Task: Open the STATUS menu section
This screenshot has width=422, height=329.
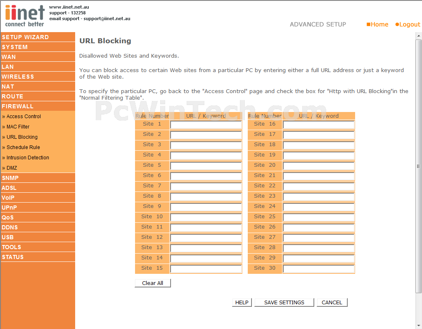Action: 38,257
